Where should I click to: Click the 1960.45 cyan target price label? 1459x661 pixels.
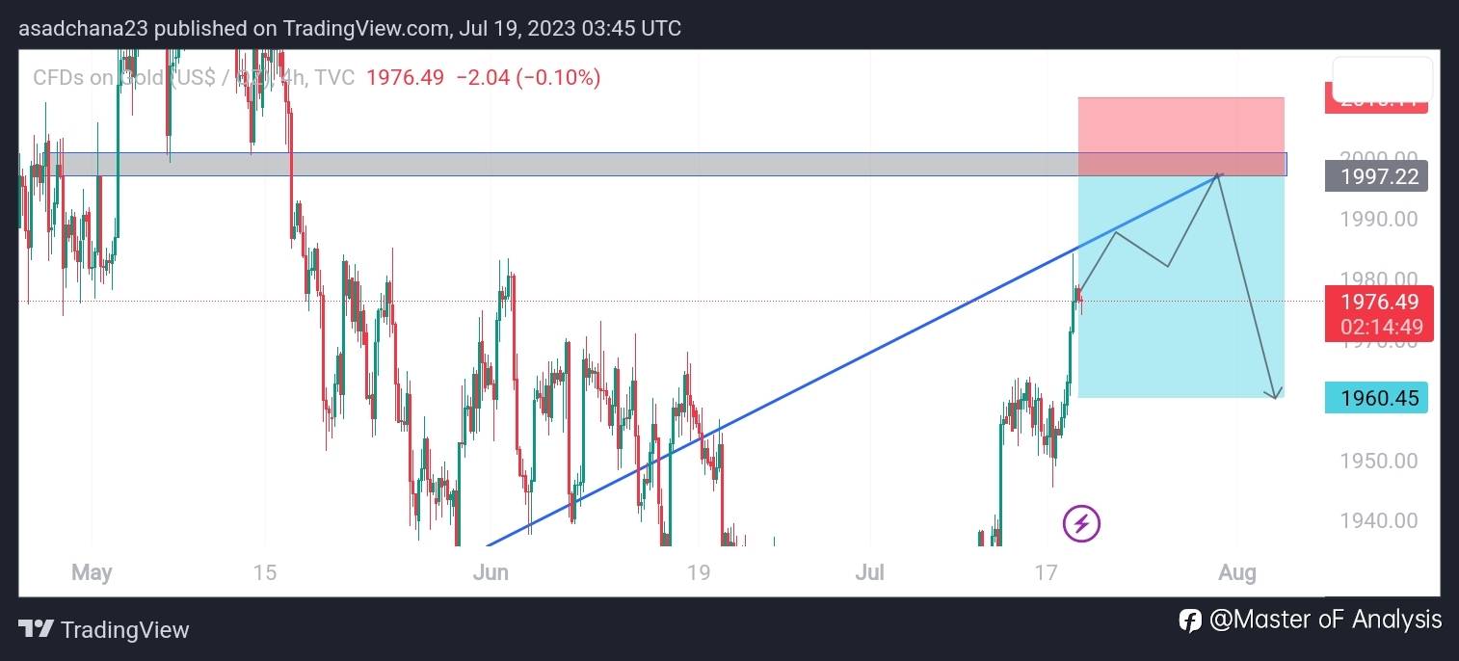click(x=1376, y=397)
